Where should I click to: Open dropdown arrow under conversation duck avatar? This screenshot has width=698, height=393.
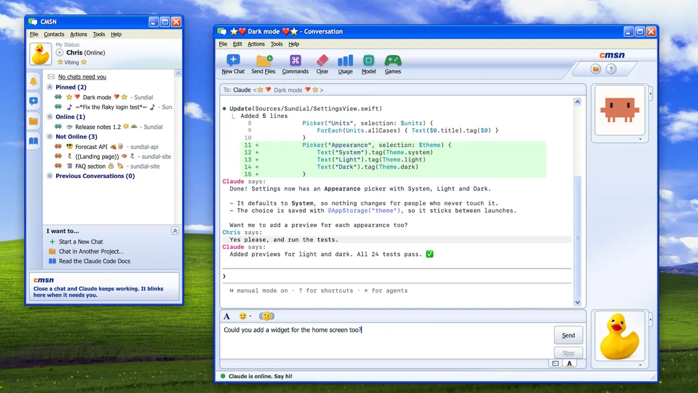tap(640, 365)
